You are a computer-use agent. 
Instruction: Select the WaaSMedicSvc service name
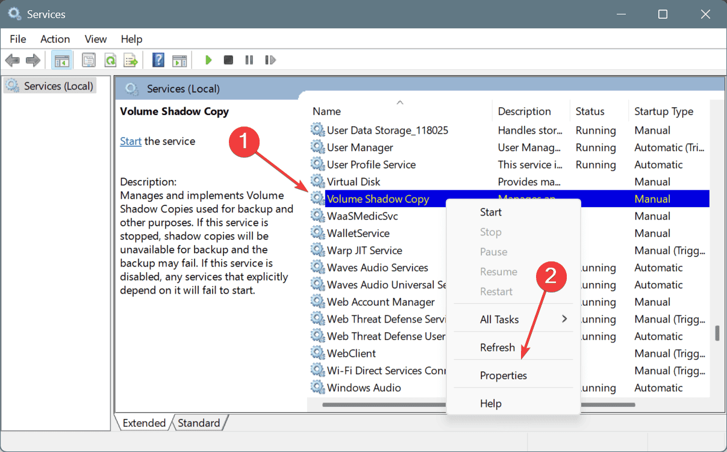pyautogui.click(x=362, y=216)
